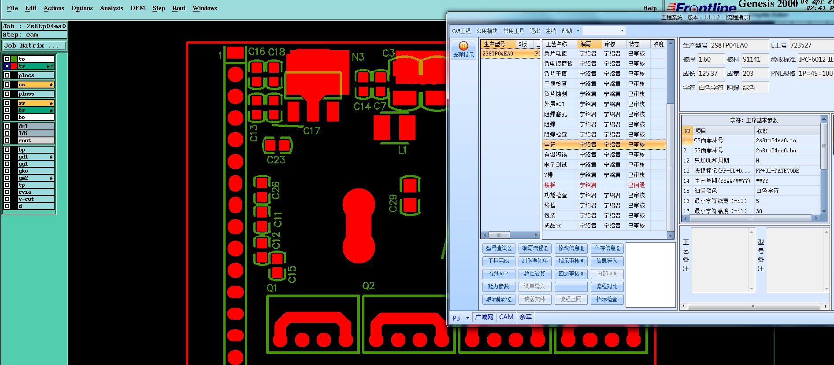Click the 取消修改C button
834x365 pixels.
(x=499, y=299)
